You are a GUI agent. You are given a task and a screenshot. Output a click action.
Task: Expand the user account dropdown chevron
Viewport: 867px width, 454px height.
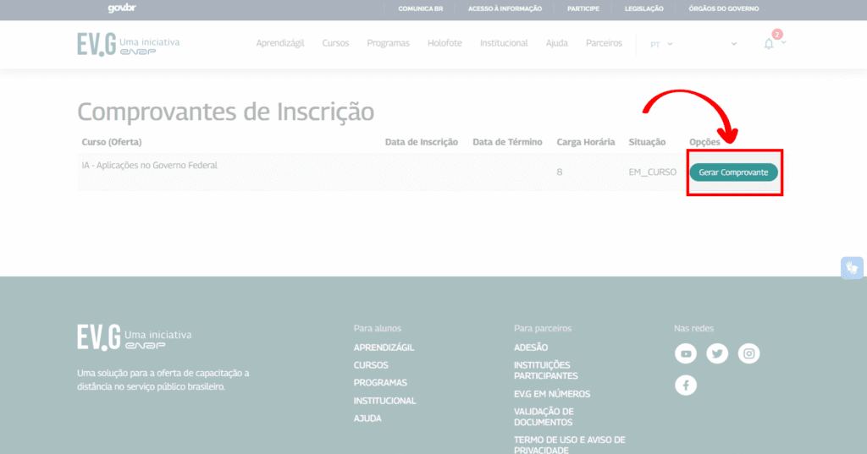tap(734, 44)
